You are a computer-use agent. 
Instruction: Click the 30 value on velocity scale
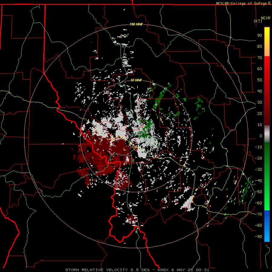(x=260, y=102)
